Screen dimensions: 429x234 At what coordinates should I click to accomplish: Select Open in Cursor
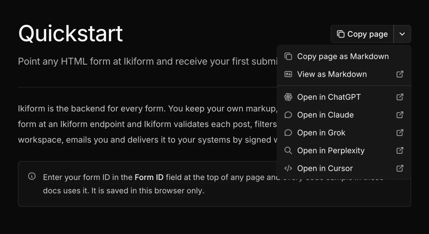(344, 168)
